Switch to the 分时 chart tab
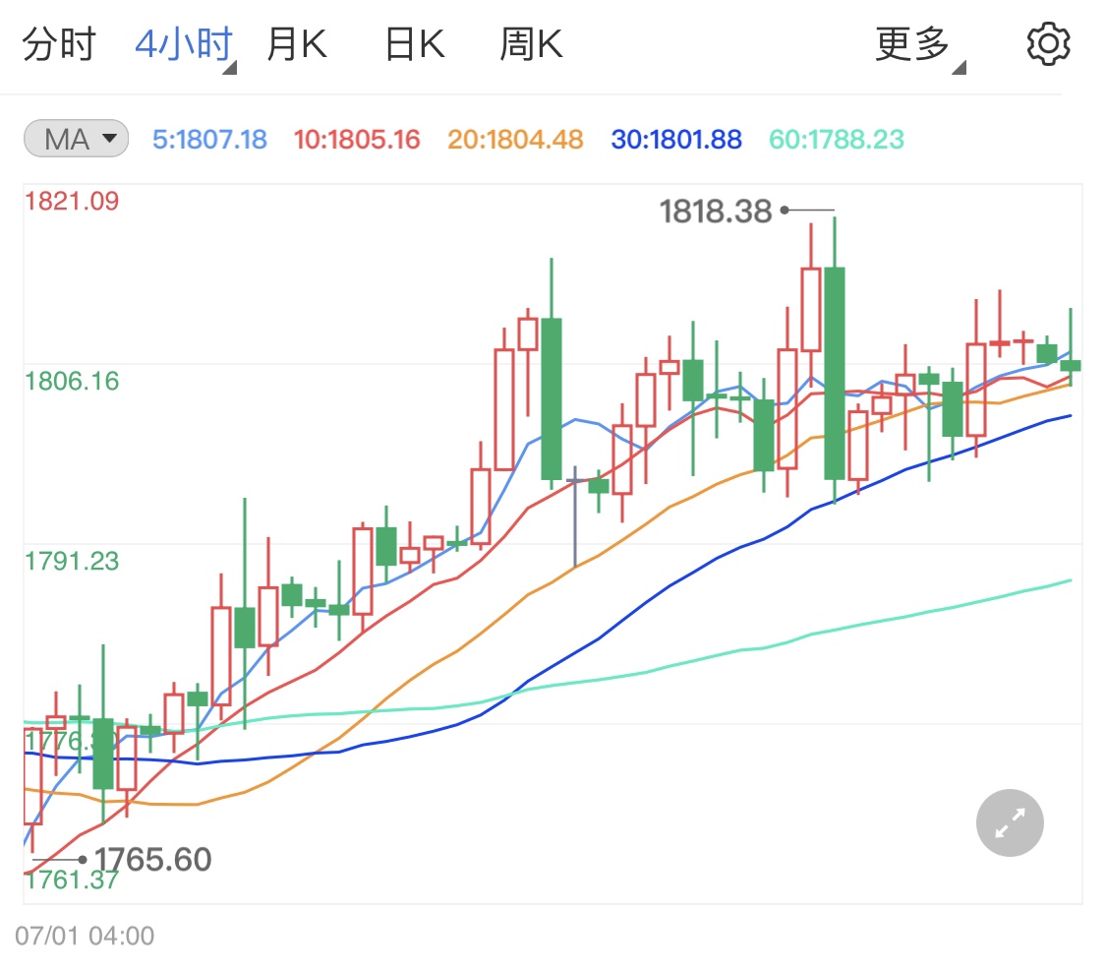This screenshot has width=1106, height=970. pyautogui.click(x=57, y=43)
